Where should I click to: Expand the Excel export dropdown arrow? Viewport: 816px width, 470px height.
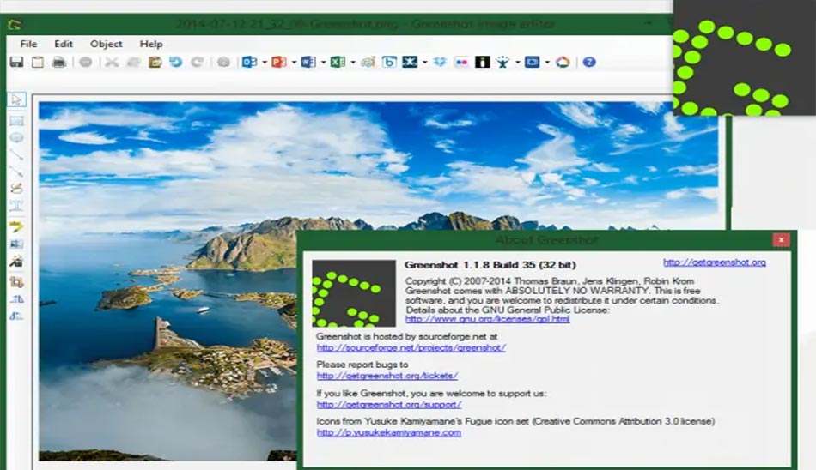[353, 63]
